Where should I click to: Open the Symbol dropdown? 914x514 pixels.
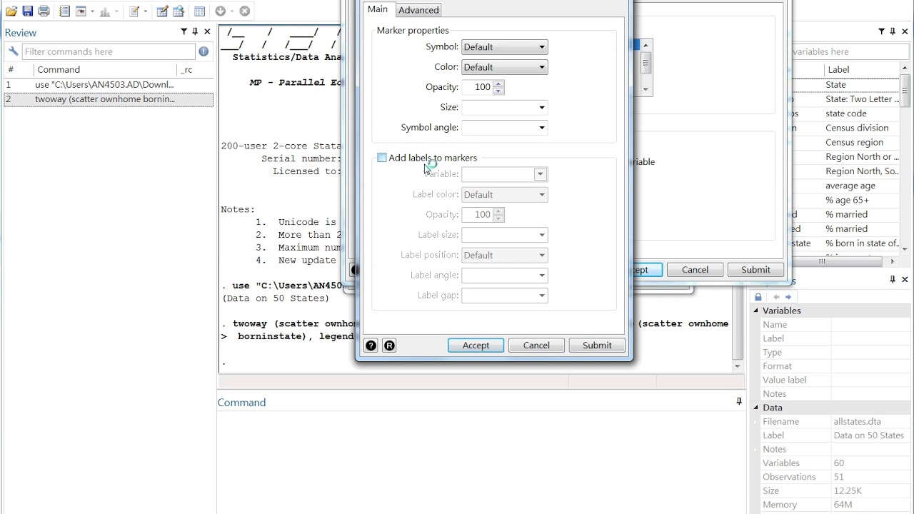(504, 47)
